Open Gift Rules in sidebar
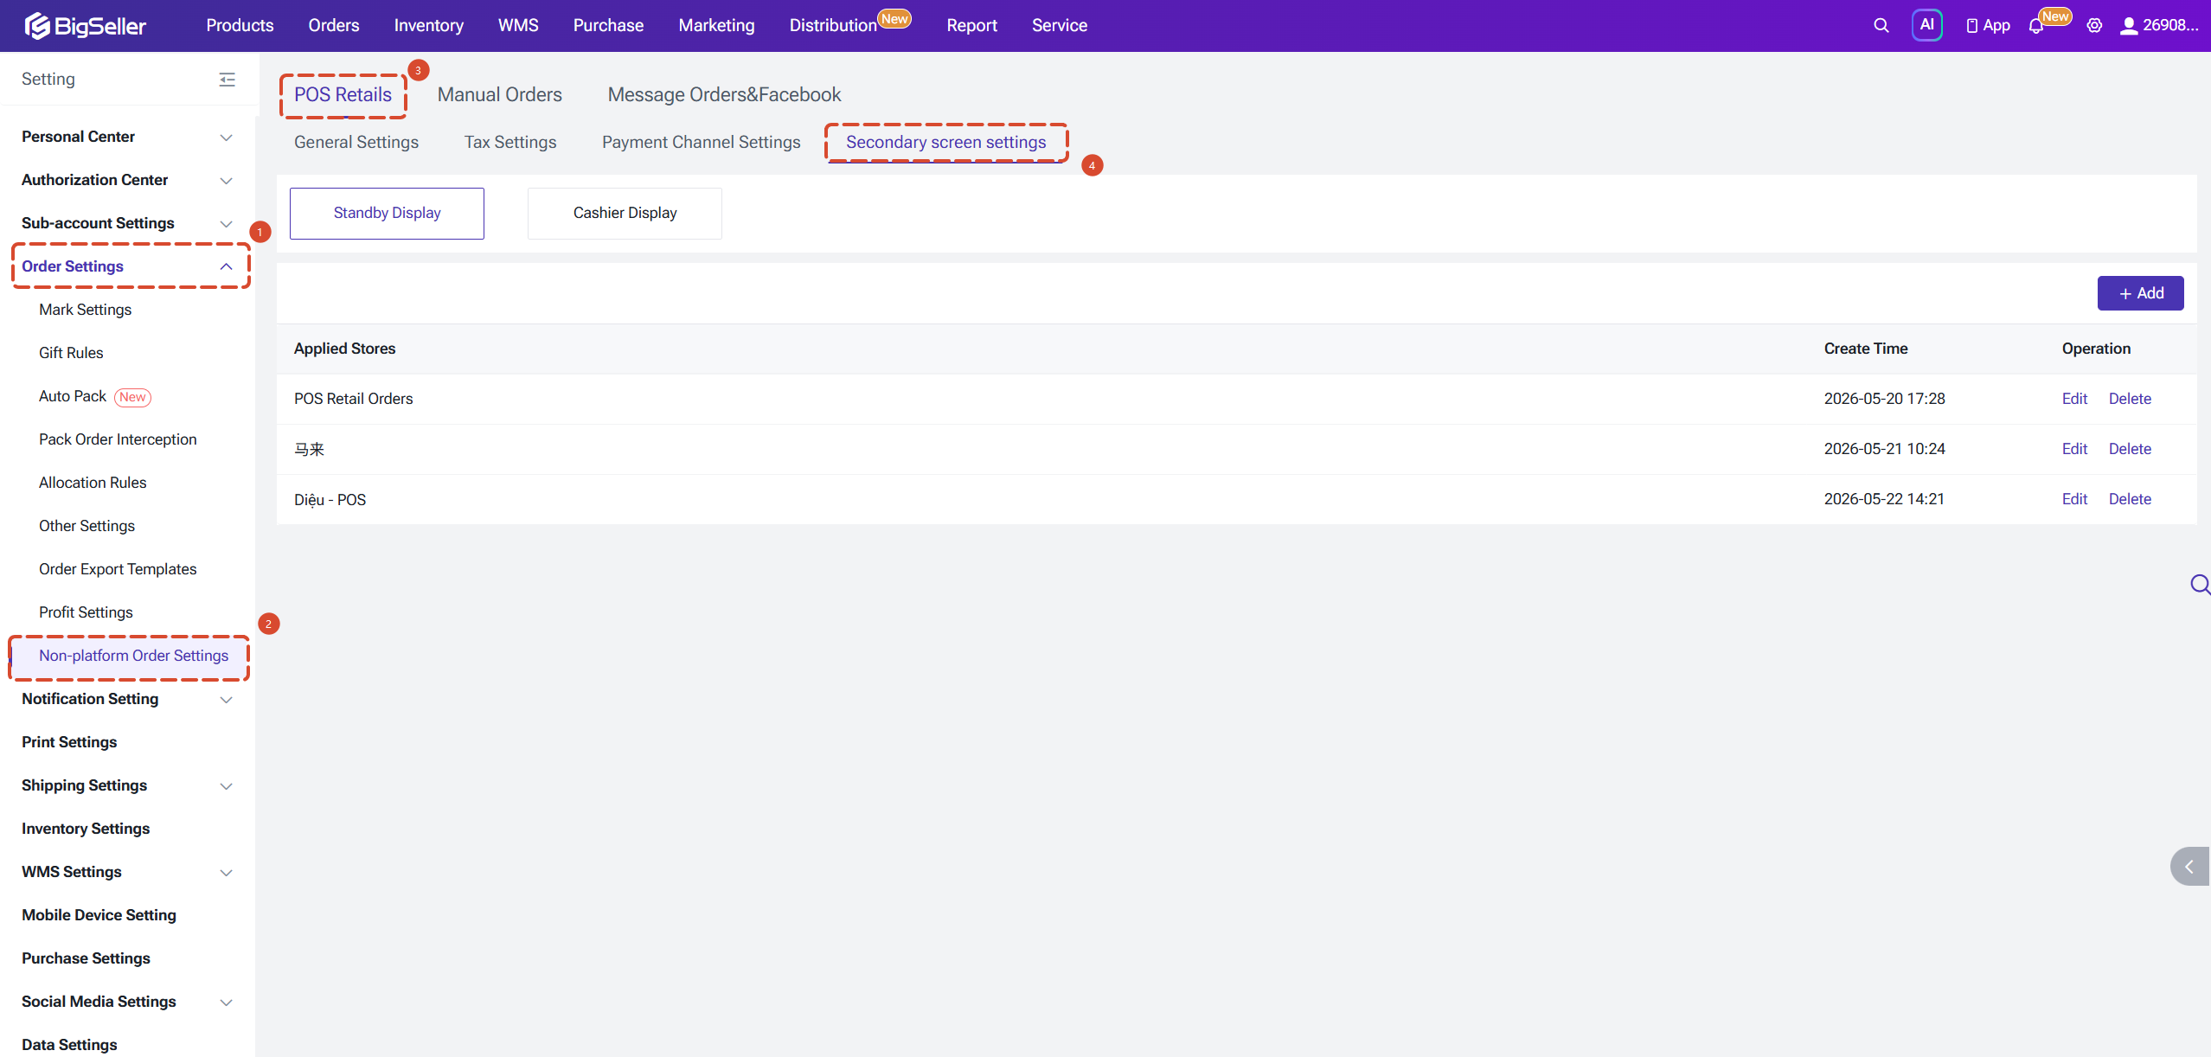This screenshot has width=2211, height=1057. pos(71,353)
